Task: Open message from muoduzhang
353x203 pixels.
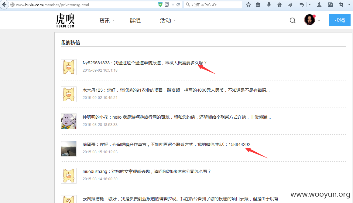Action: [146, 171]
